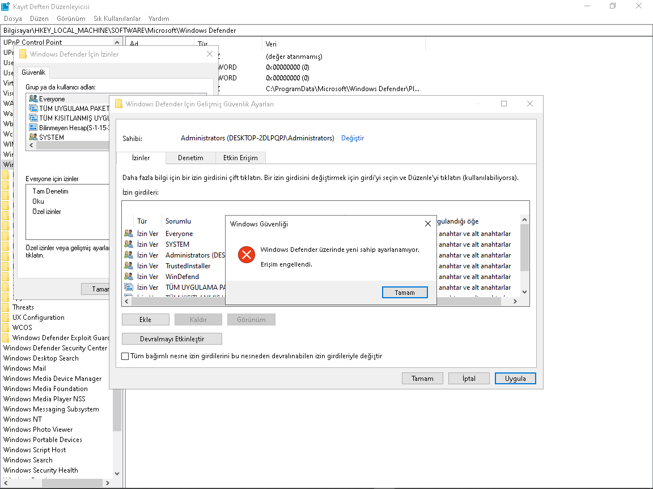Click the registry address bar path field
The image size is (653, 489).
[x=326, y=31]
